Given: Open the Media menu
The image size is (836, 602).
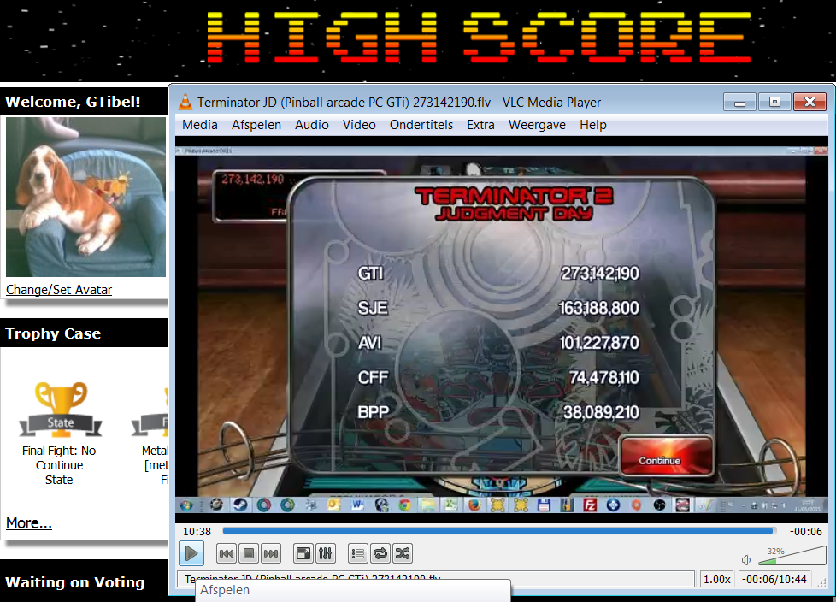Looking at the screenshot, I should click(x=200, y=125).
